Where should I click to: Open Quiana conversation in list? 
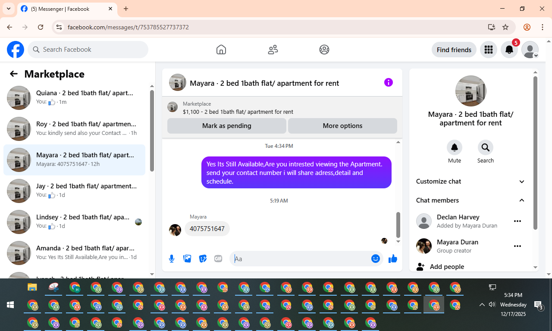coord(74,98)
